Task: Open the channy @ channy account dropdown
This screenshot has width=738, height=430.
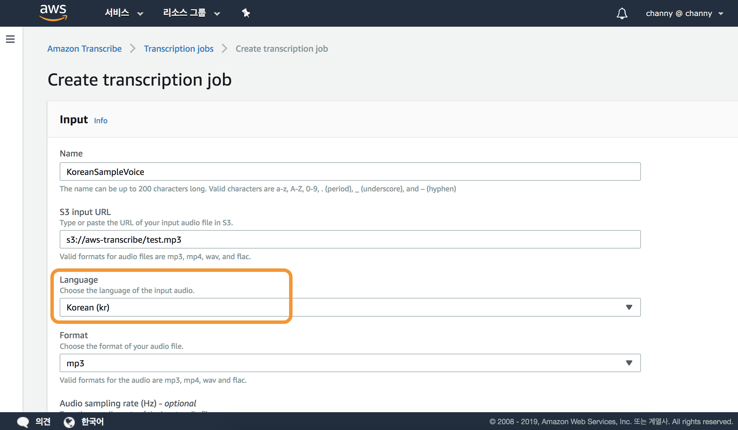Action: [684, 14]
